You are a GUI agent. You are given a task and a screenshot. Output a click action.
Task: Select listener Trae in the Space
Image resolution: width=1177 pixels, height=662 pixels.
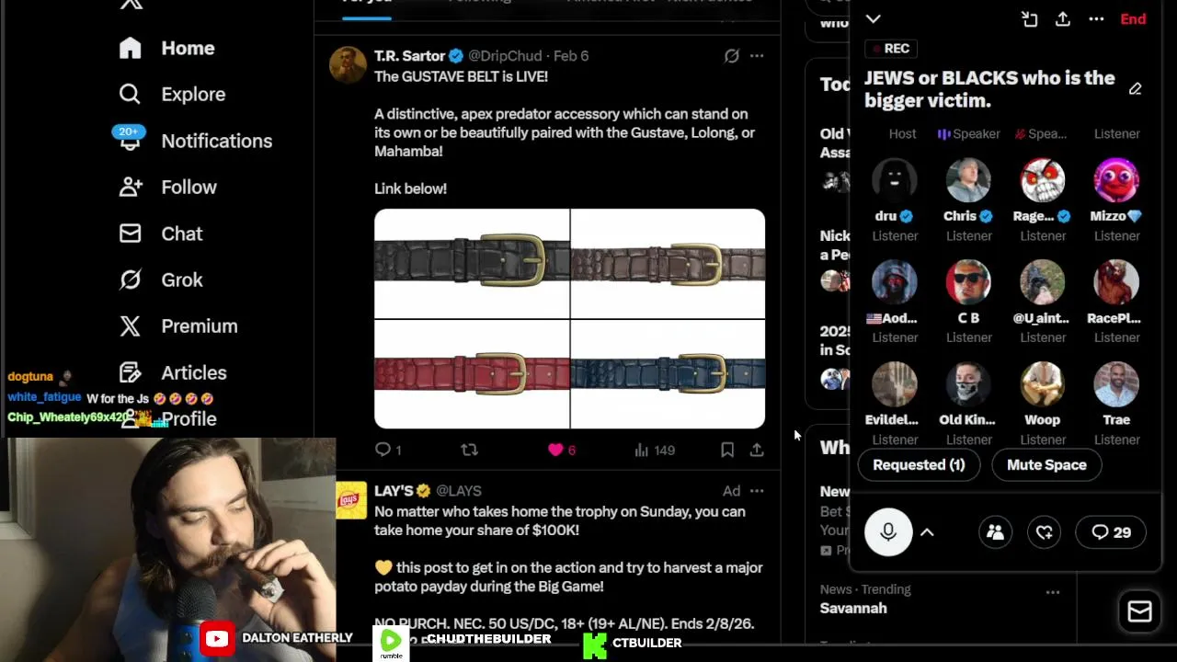[1116, 405]
